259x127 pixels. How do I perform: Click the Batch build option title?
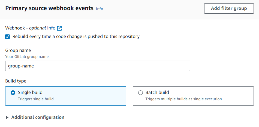click(x=157, y=92)
